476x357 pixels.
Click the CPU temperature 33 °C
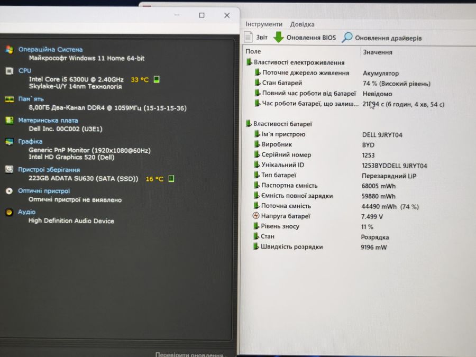[x=140, y=79]
